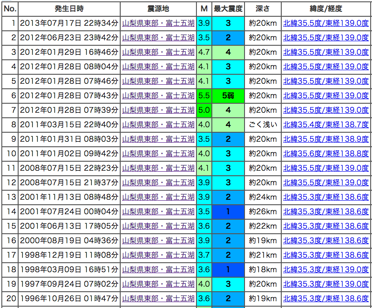Open epicenter link for the 5弱 intensity quake
The height and width of the screenshot is (308, 372).
click(x=158, y=96)
